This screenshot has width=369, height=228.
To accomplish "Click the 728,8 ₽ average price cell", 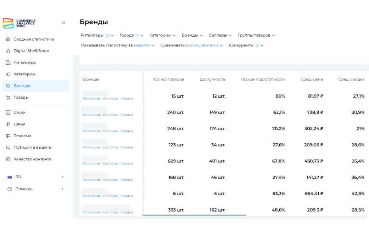I will point(315,112).
